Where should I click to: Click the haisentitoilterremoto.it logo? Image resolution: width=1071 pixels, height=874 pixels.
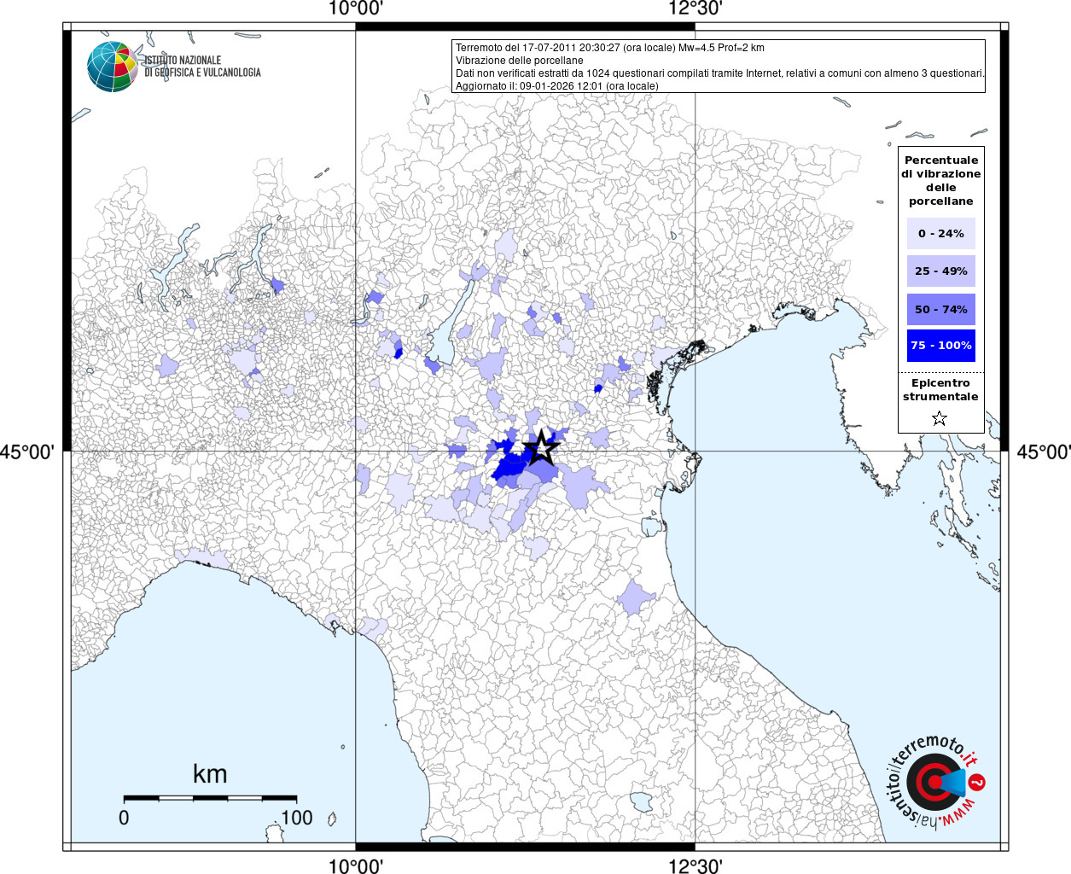935,782
